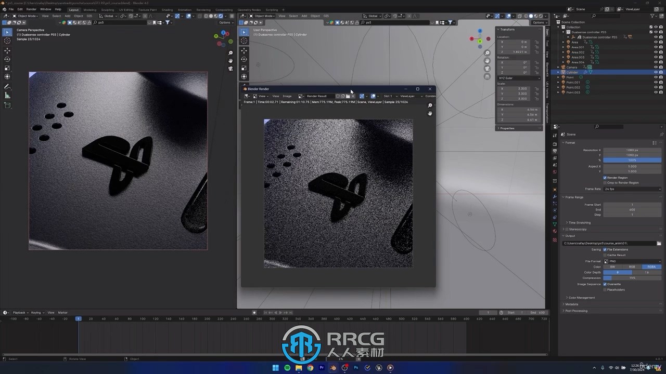Select the Rotate tool in the left viewport
Image resolution: width=666 pixels, height=374 pixels.
7,59
